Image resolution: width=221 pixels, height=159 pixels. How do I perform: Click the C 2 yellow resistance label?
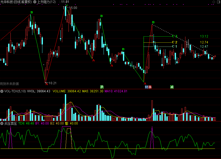click(174, 42)
